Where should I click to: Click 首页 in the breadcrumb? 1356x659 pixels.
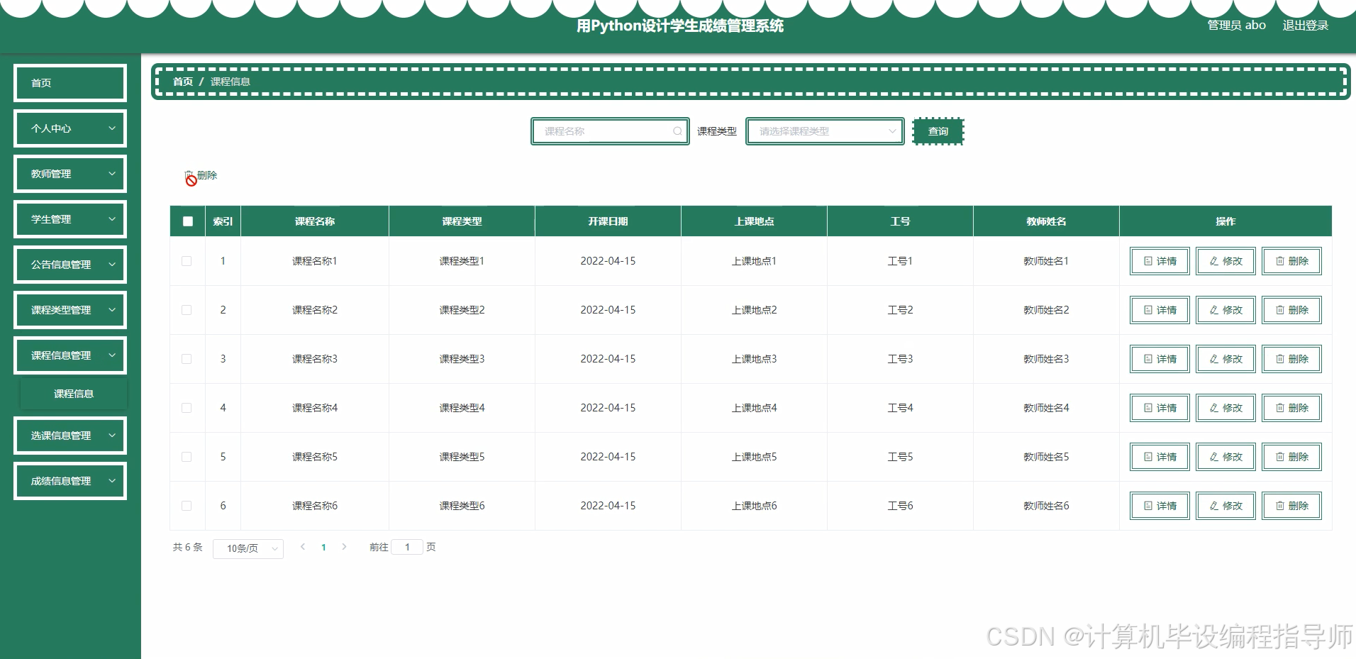click(183, 82)
